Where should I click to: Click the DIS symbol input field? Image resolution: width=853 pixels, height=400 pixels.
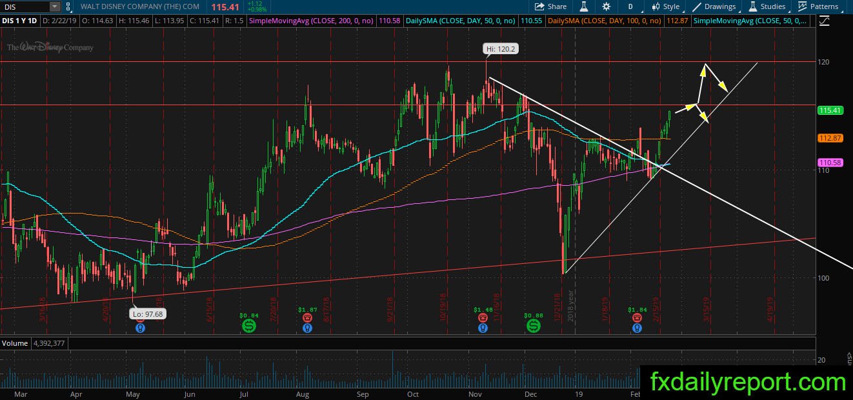(25, 6)
